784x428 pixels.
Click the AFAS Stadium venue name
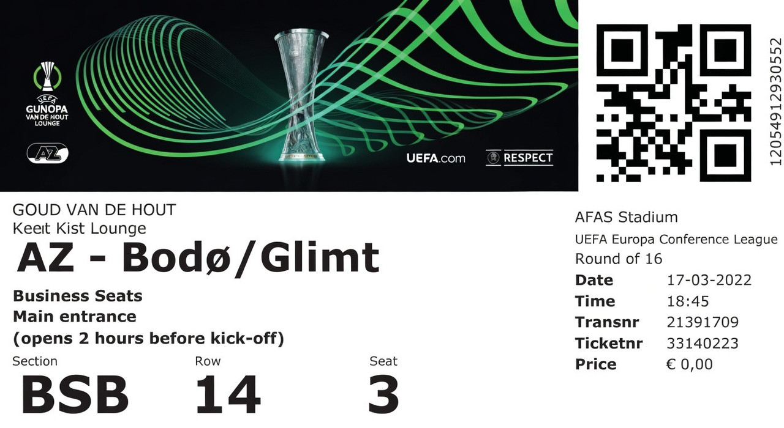(x=627, y=217)
